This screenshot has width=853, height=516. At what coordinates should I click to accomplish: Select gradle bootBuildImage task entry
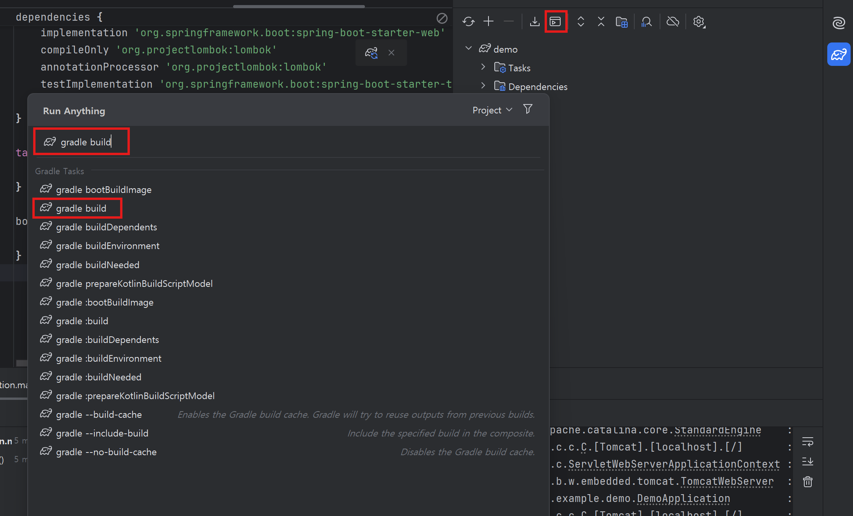point(104,190)
